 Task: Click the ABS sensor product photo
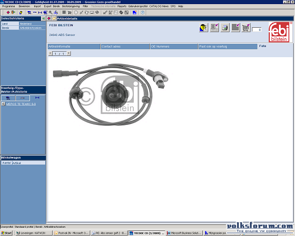click(x=111, y=94)
